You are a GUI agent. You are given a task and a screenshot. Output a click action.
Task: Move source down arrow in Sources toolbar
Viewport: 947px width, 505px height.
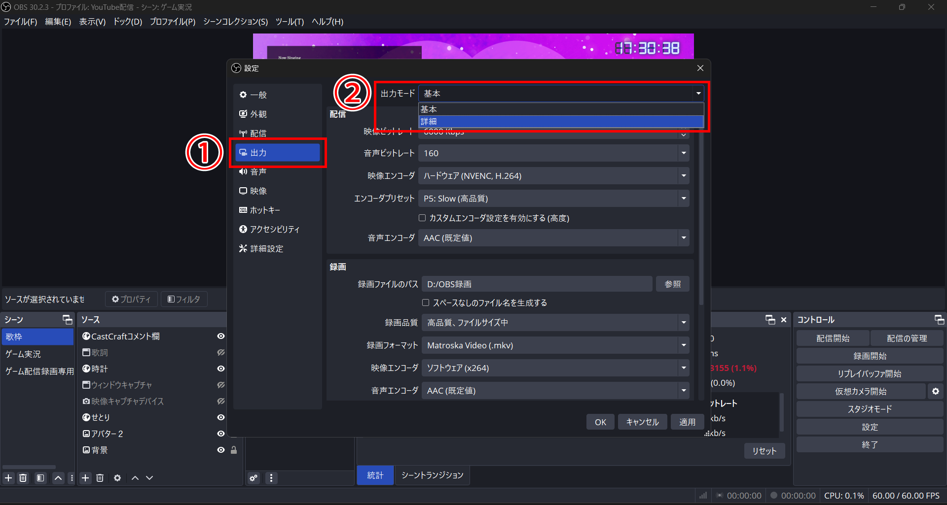click(149, 478)
